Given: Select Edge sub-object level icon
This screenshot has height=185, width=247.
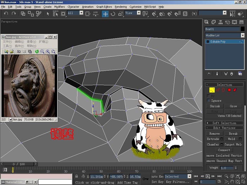Looking at the screenshot, I should 218,90.
